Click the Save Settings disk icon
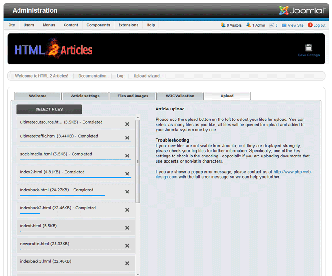 (x=308, y=47)
